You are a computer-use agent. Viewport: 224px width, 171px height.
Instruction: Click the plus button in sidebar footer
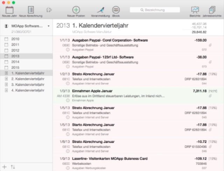click(x=5, y=166)
